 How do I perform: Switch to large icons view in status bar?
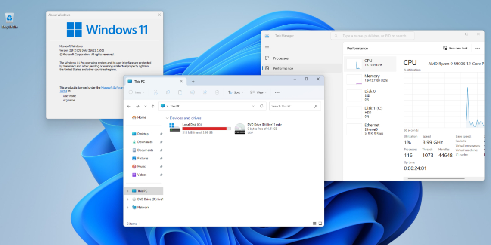tap(320, 224)
